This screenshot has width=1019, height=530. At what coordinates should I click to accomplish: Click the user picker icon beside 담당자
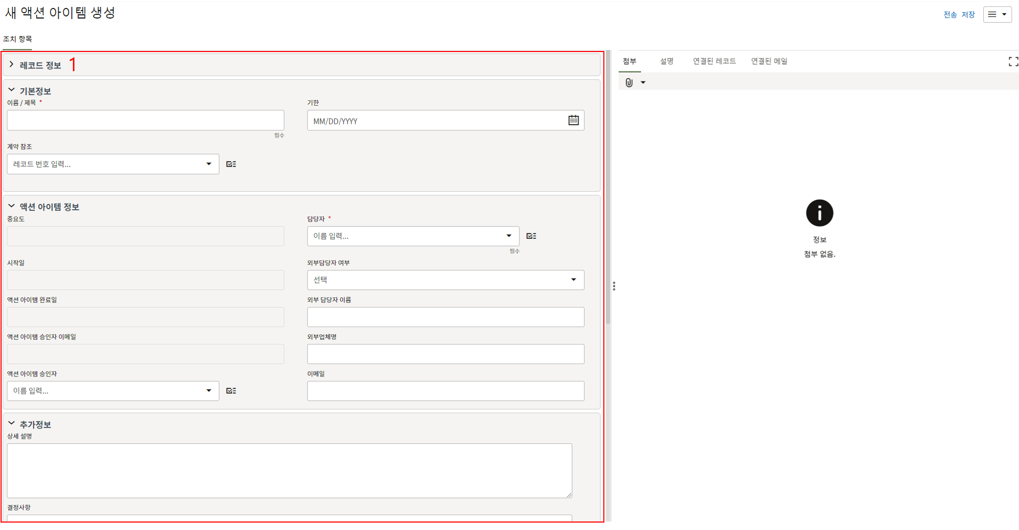pos(531,236)
